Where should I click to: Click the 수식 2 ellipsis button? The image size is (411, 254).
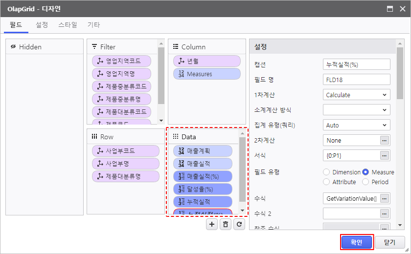[x=385, y=213]
